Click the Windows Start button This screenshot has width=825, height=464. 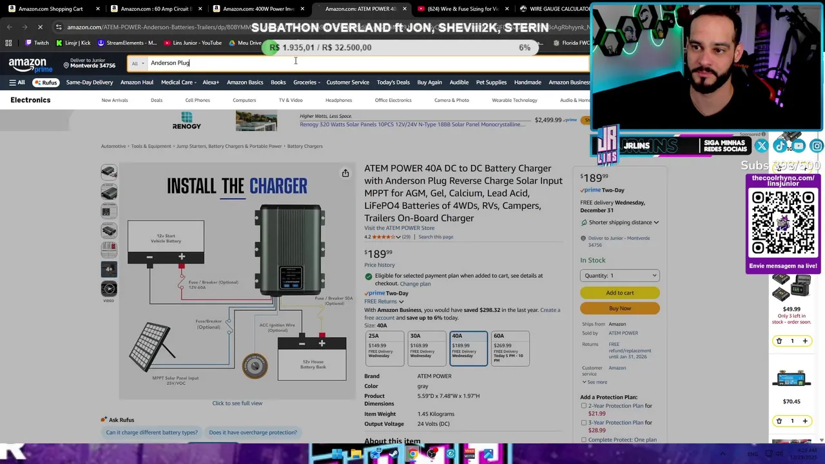point(337,454)
